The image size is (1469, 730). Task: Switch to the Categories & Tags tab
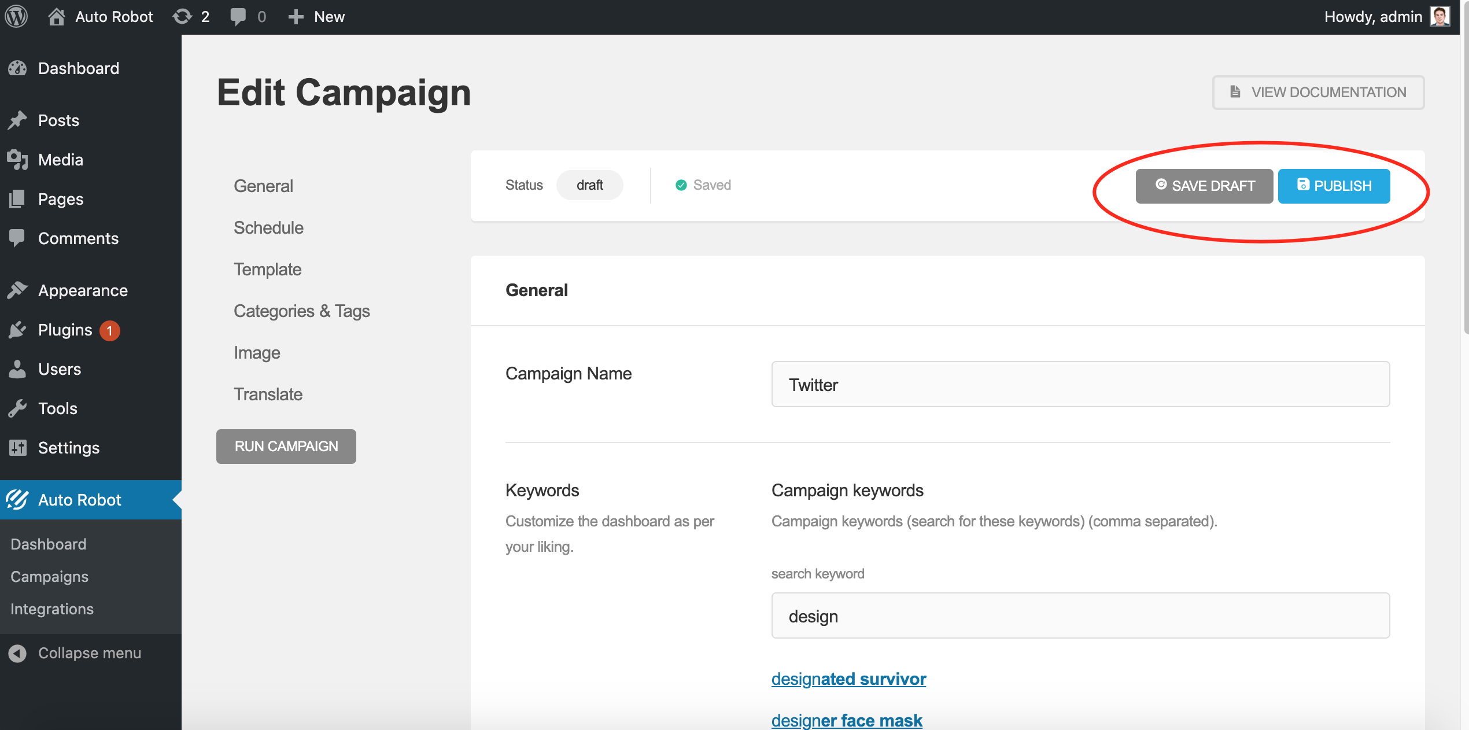tap(301, 311)
